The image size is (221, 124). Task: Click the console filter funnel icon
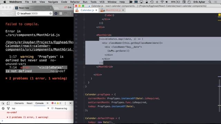tap(8, 108)
